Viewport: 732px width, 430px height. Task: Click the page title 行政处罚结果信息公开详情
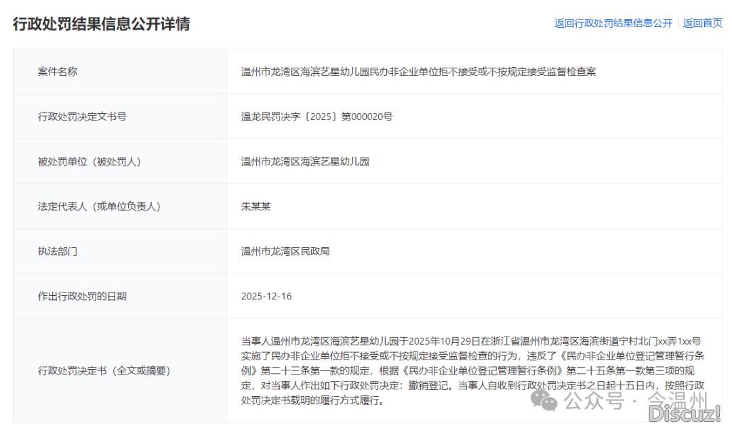(x=102, y=24)
